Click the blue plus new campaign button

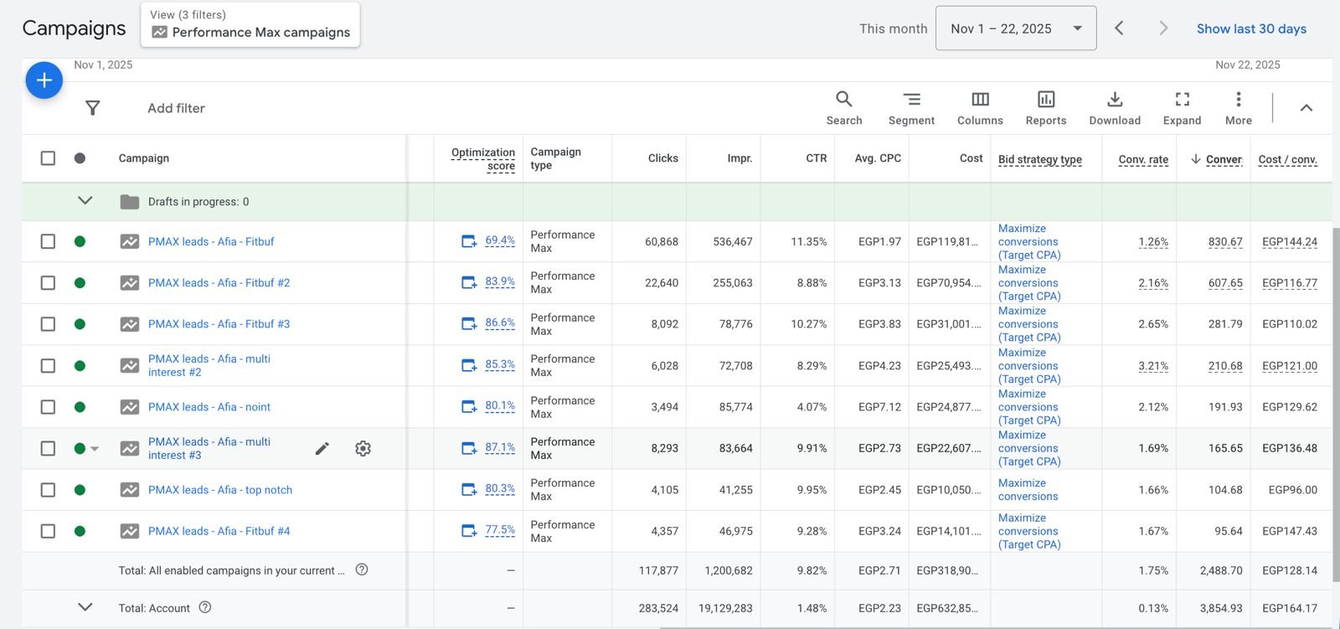pyautogui.click(x=44, y=80)
